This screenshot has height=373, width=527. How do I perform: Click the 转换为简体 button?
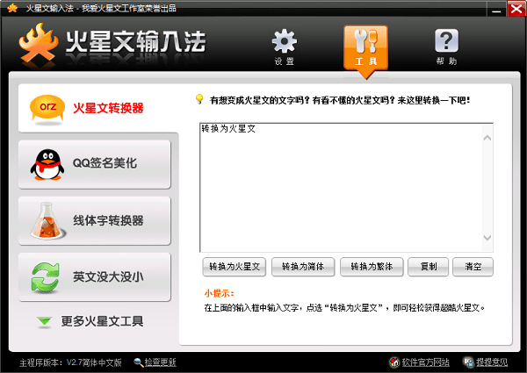300,266
